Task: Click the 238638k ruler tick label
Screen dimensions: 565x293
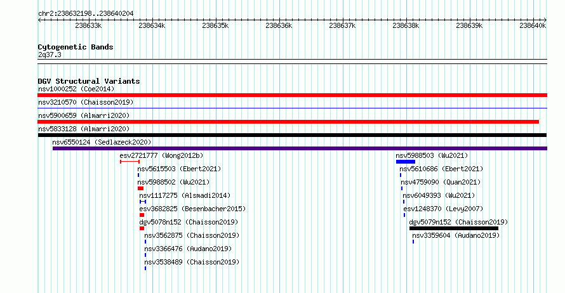Action: point(406,25)
